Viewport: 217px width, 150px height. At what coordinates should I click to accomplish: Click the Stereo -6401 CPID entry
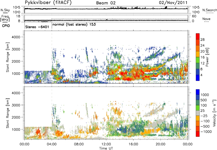click(37, 27)
